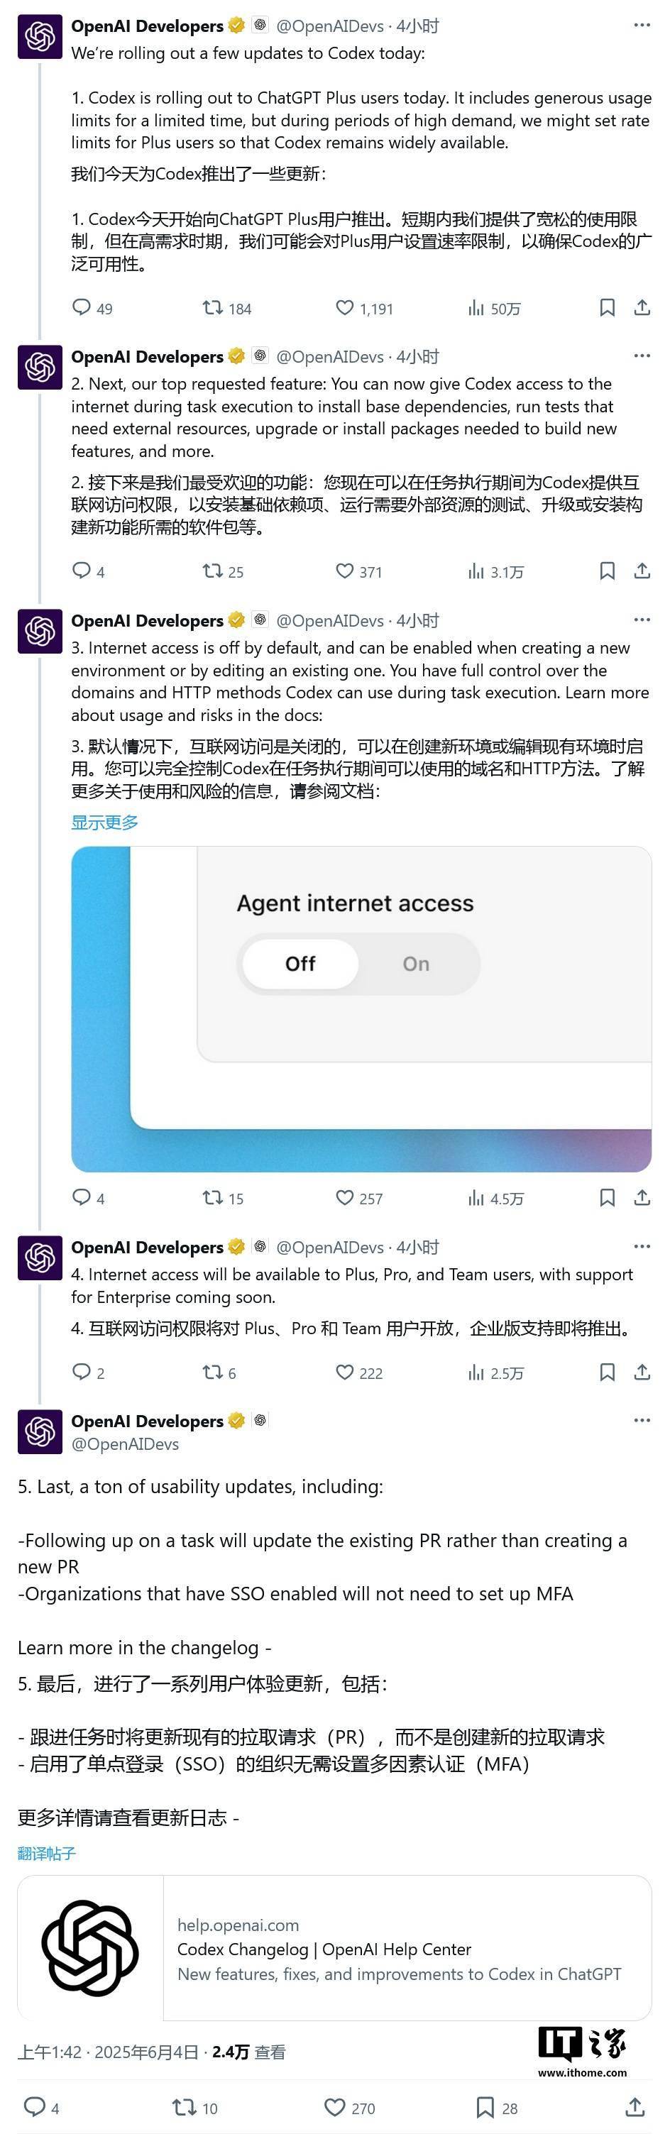670x2134 pixels.
Task: Retweet the final post with 10 reposts
Action: [194, 2108]
